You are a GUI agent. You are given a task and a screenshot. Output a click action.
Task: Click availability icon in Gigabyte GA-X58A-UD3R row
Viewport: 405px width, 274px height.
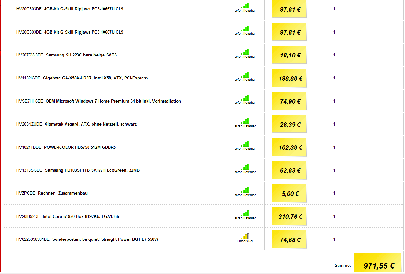(x=245, y=75)
